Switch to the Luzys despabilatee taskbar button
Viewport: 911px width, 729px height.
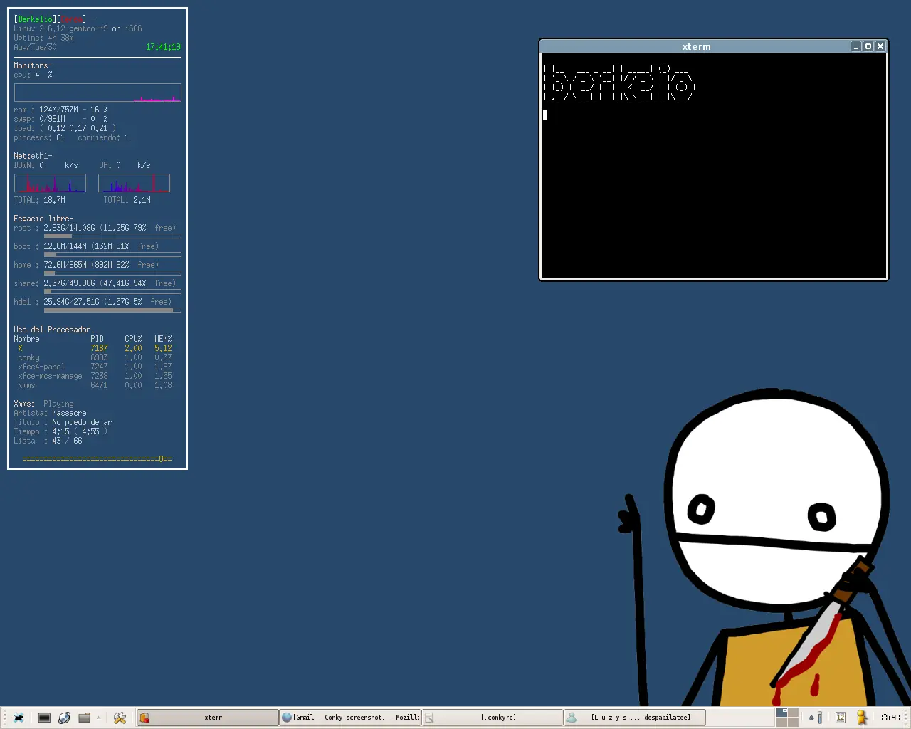tap(636, 718)
